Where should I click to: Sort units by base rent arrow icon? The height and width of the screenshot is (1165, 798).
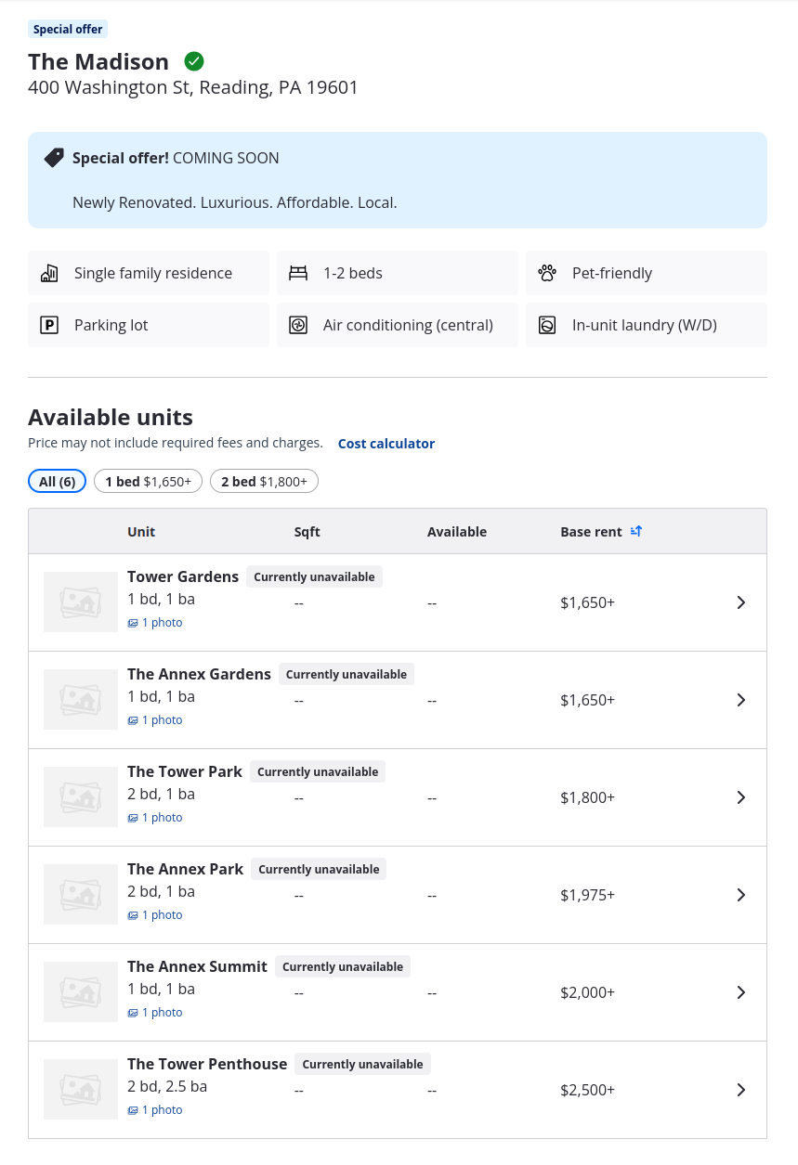636,531
